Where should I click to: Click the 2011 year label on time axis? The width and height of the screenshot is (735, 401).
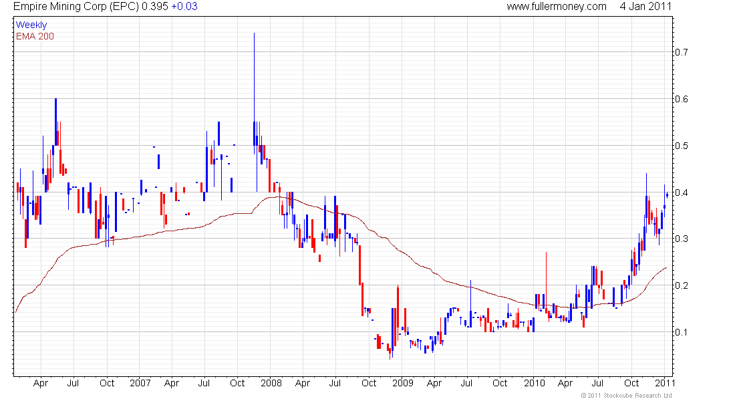(x=665, y=383)
